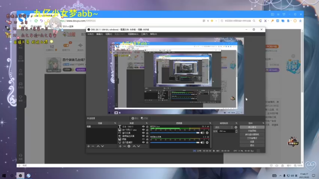
Task: Remove selected scene with minus icon
Action: pyautogui.click(x=93, y=146)
